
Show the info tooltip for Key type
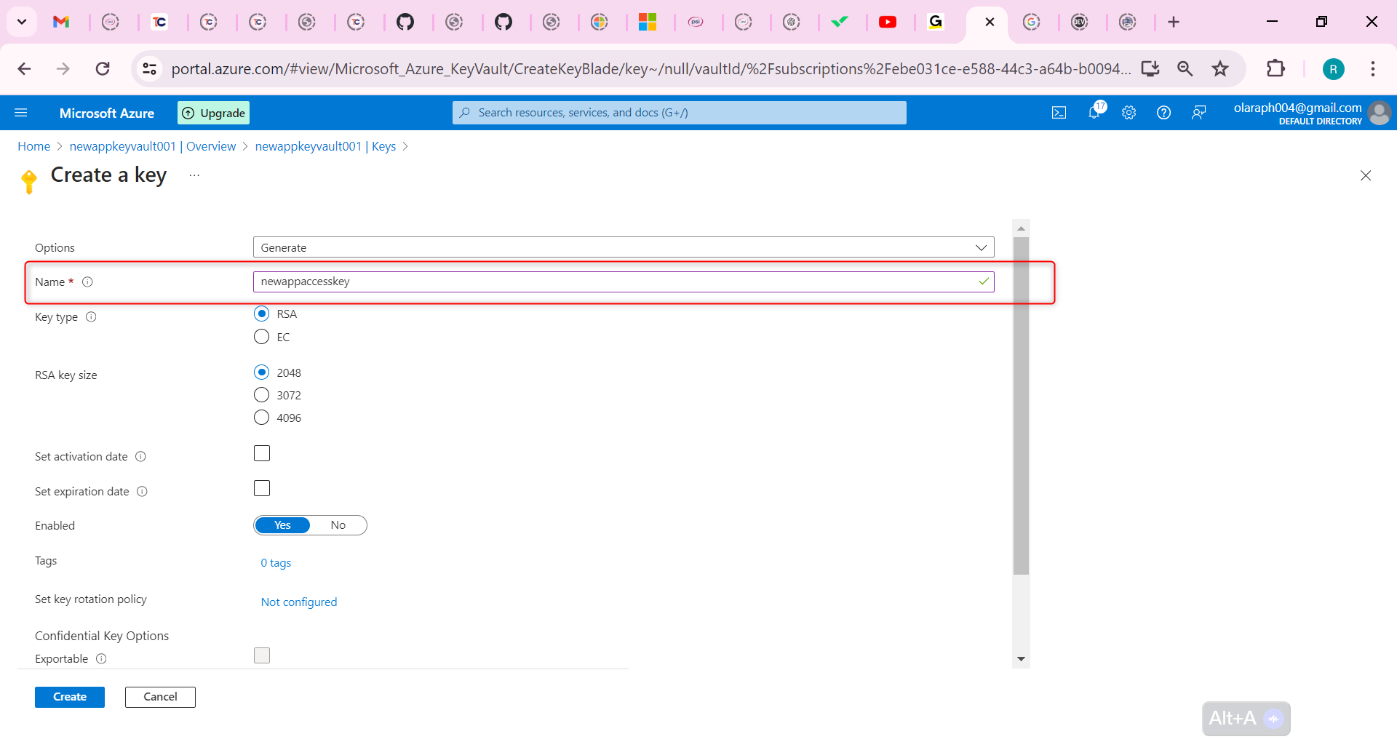[91, 316]
